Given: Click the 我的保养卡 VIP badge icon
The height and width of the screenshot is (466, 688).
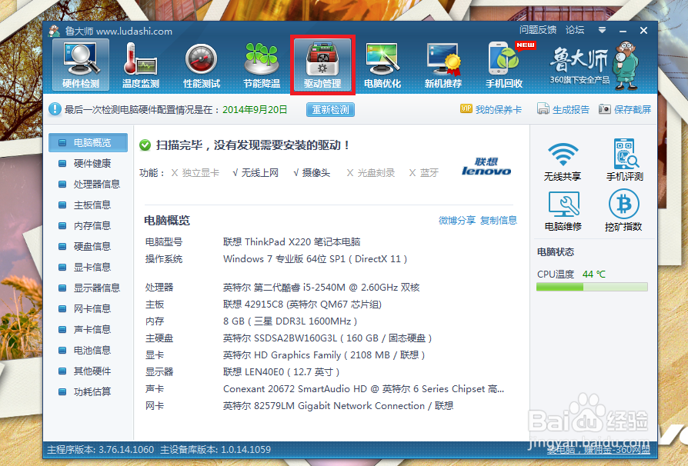Looking at the screenshot, I should [x=466, y=108].
